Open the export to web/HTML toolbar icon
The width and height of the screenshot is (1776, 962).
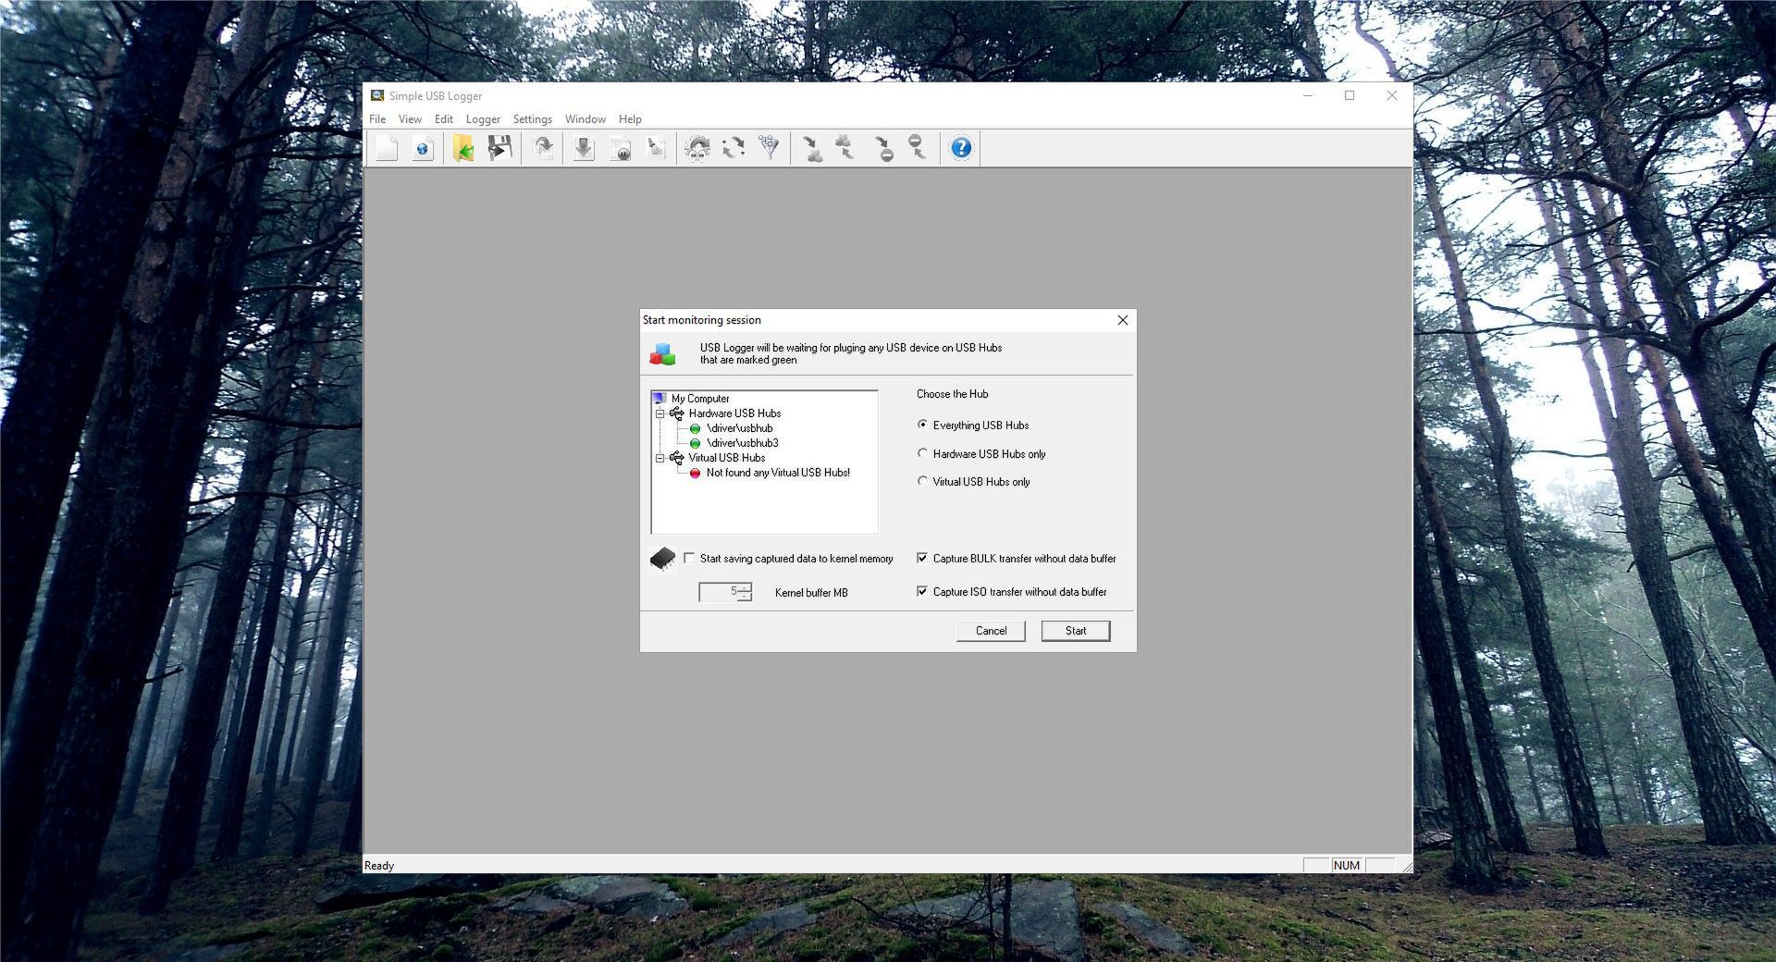pyautogui.click(x=422, y=148)
